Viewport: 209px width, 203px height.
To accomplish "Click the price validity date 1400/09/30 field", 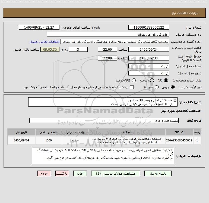I will pos(149,58).
